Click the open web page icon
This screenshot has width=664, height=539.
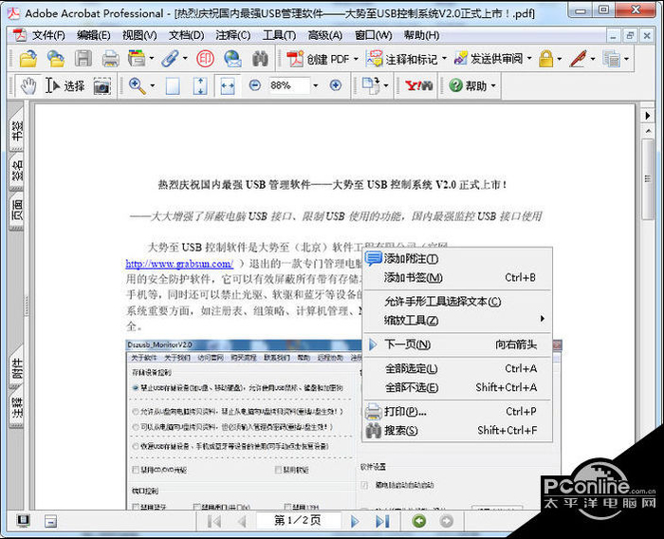[55, 59]
